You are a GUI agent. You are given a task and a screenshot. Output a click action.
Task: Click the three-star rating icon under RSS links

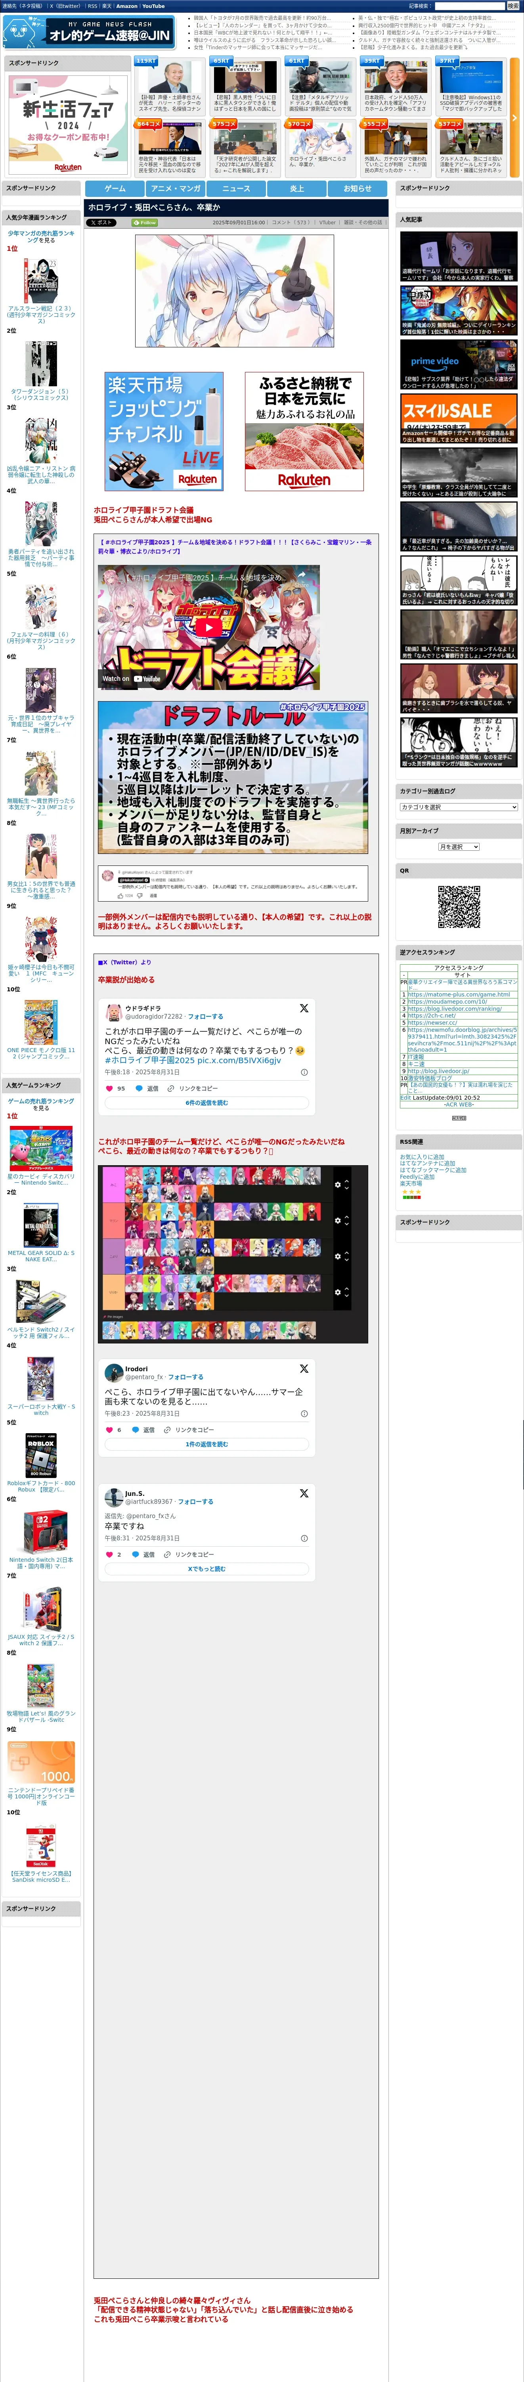(x=411, y=1192)
